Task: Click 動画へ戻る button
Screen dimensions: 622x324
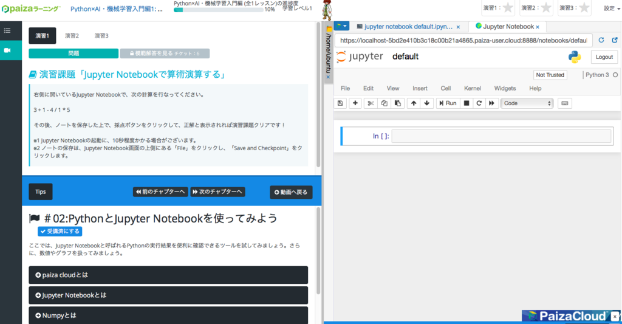Action: point(291,192)
